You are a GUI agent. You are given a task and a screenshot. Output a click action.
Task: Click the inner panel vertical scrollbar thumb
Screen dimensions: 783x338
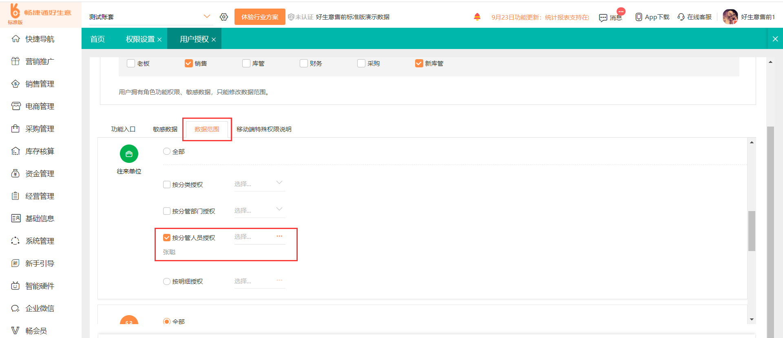pos(751,231)
